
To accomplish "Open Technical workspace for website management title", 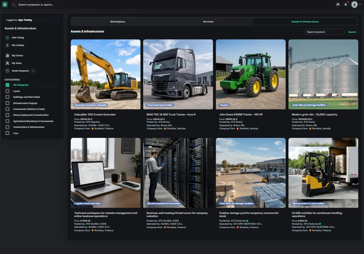I will pos(106,215).
